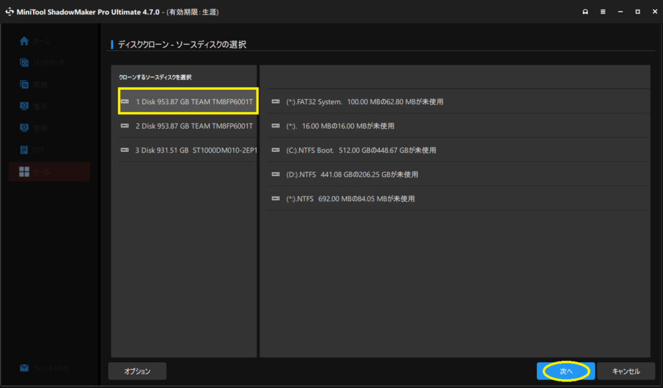Click the 16.00 MB unformatted partition row

coord(459,126)
